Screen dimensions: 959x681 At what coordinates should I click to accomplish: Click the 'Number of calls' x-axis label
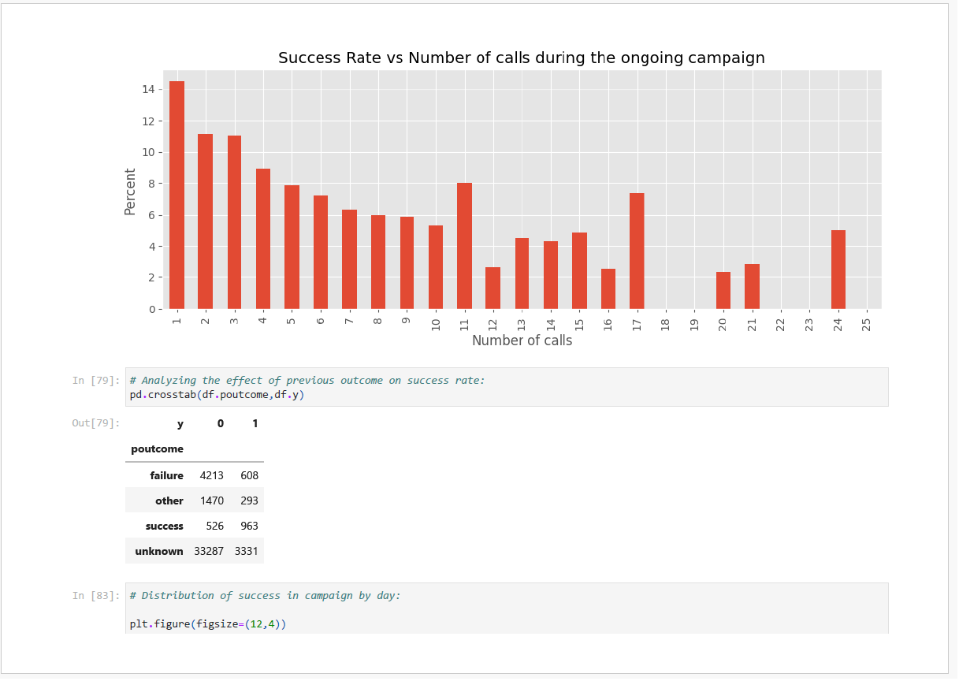(x=522, y=340)
